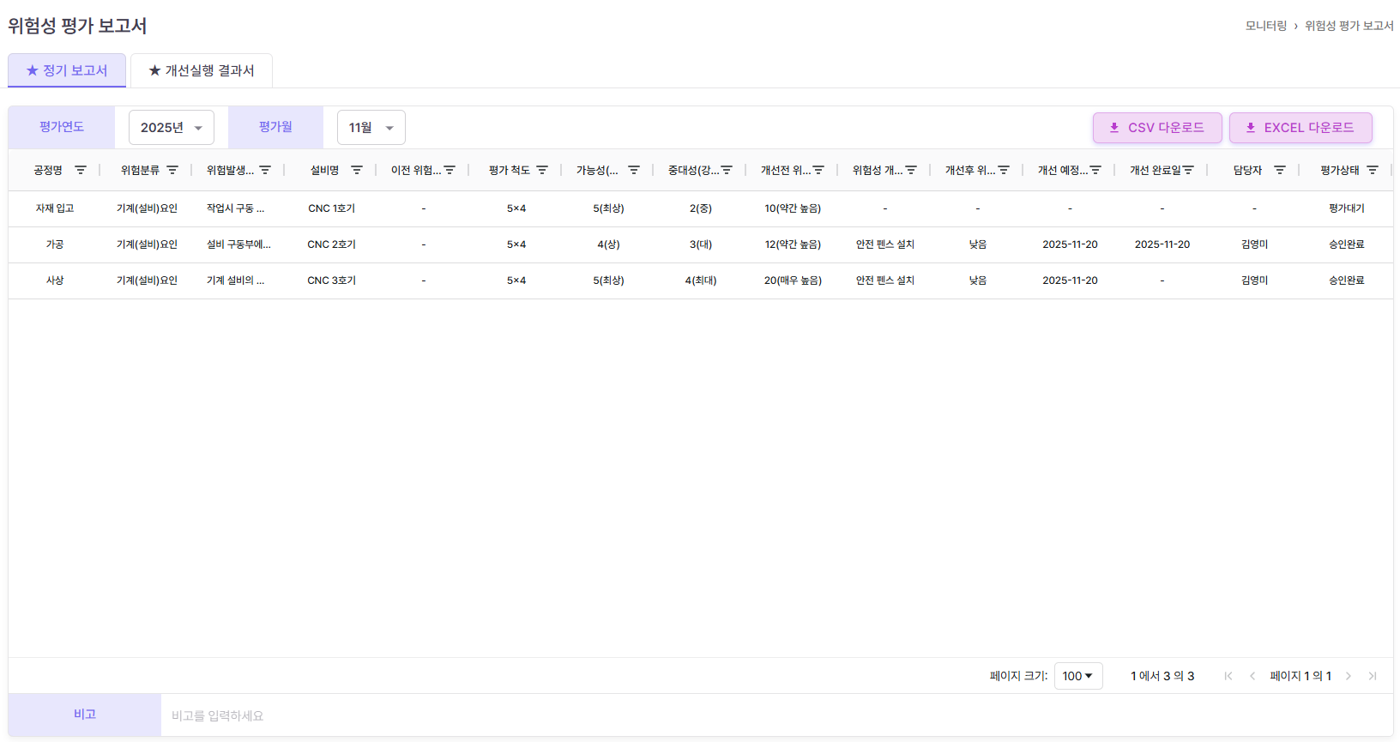Viewport: 1400px width, 742px height.
Task: Open filter menu for 위험분류 column
Action: (172, 170)
